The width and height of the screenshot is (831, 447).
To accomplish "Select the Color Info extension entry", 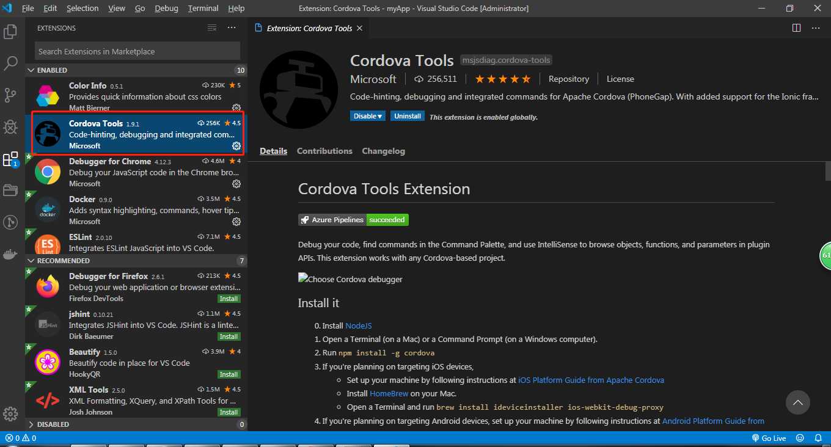I will click(136, 96).
